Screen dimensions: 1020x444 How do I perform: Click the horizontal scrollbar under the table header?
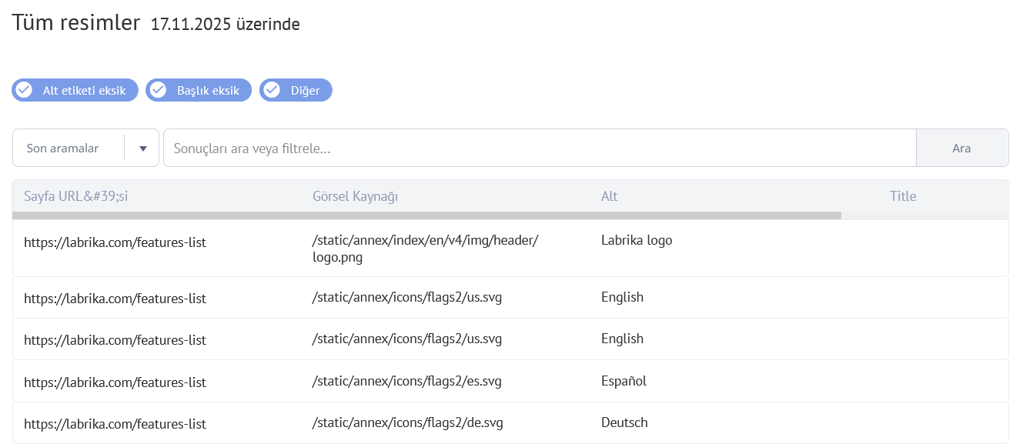[426, 215]
